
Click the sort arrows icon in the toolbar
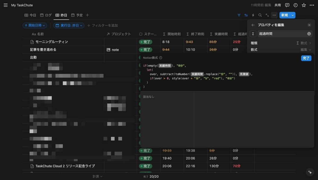point(246,15)
